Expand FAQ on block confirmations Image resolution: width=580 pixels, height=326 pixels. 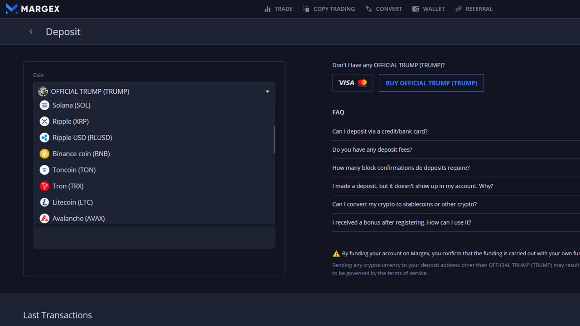pyautogui.click(x=401, y=168)
